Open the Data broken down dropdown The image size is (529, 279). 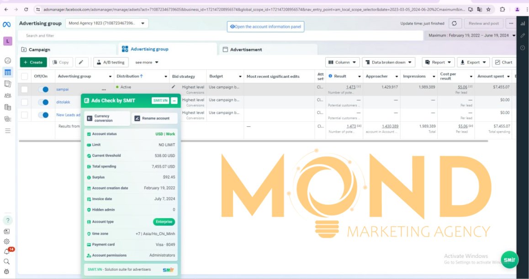click(388, 62)
